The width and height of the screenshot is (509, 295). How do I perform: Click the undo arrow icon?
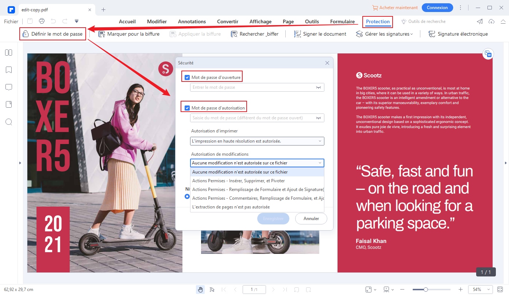point(54,21)
